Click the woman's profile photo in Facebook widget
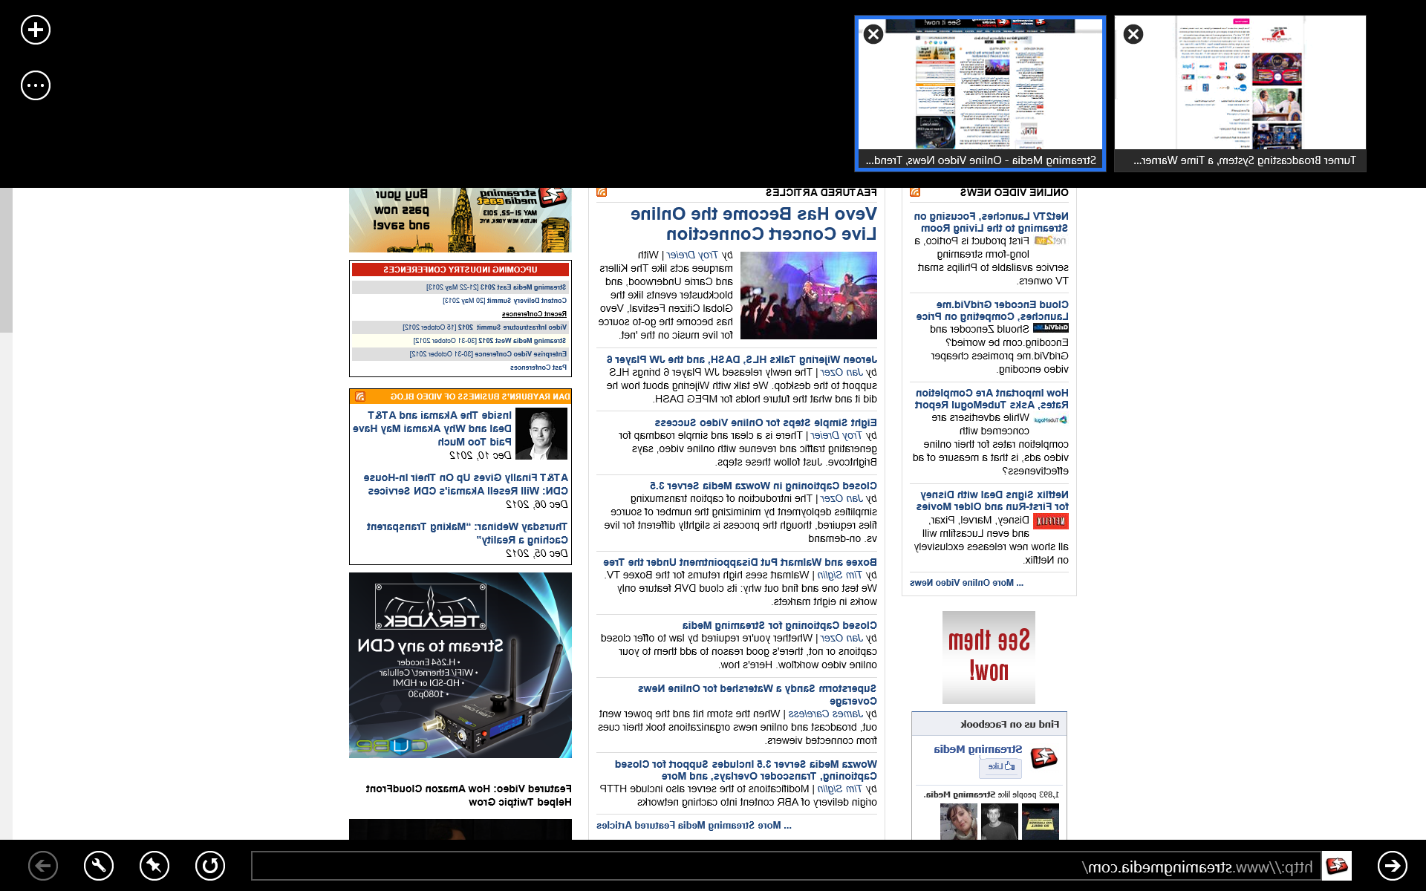This screenshot has width=1426, height=891. 959,822
